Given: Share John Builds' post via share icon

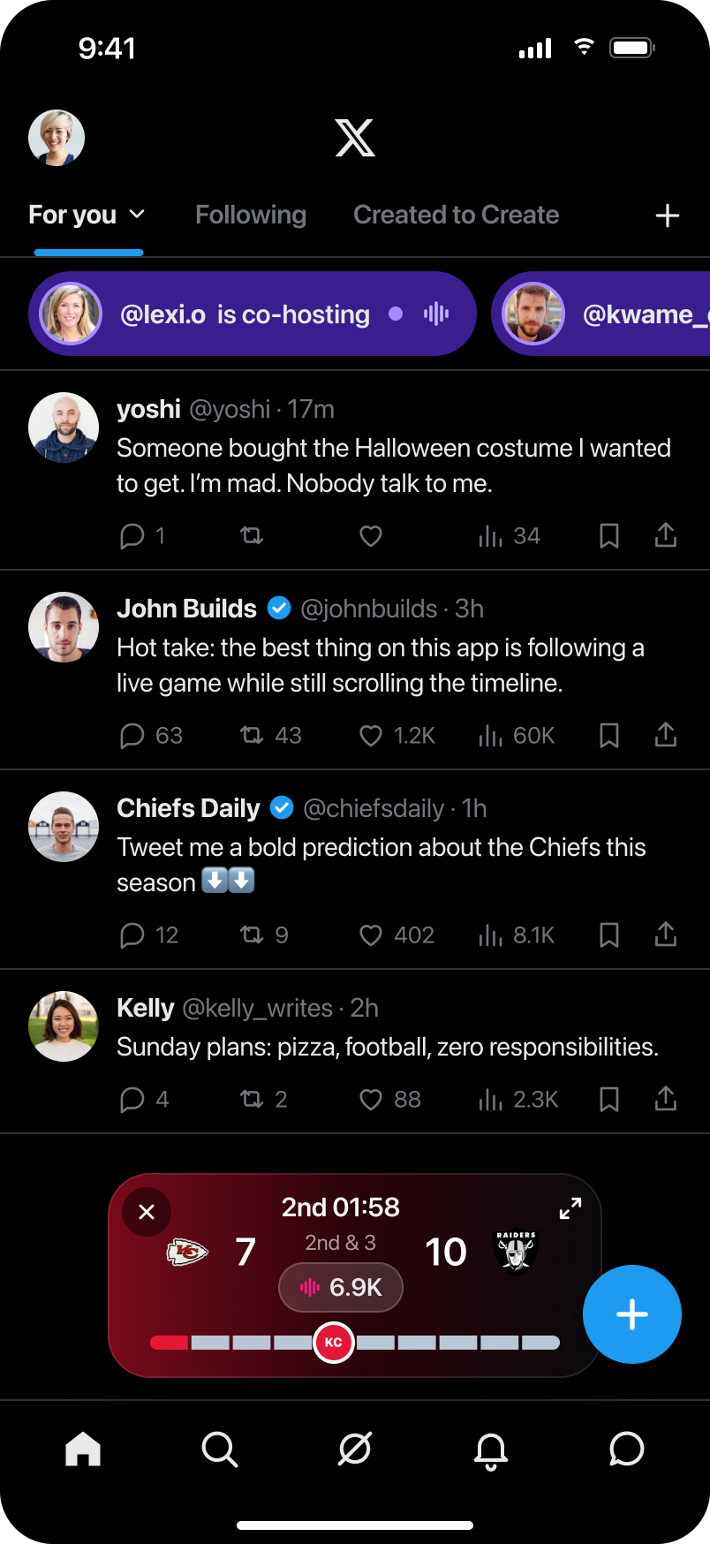Looking at the screenshot, I should [x=666, y=735].
